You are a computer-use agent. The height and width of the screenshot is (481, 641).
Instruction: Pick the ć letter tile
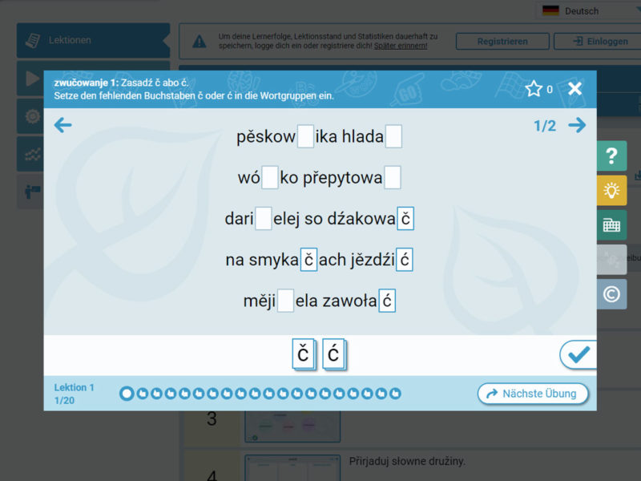pos(333,354)
